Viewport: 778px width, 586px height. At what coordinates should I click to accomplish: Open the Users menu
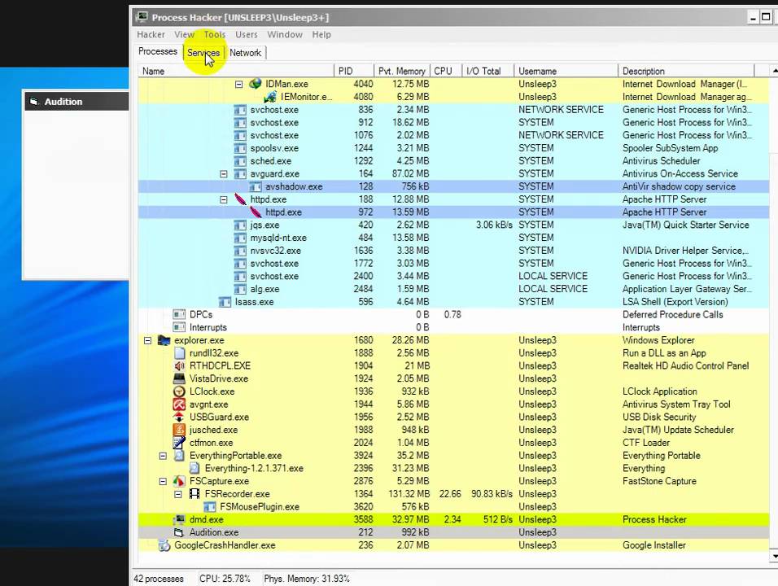tap(246, 34)
